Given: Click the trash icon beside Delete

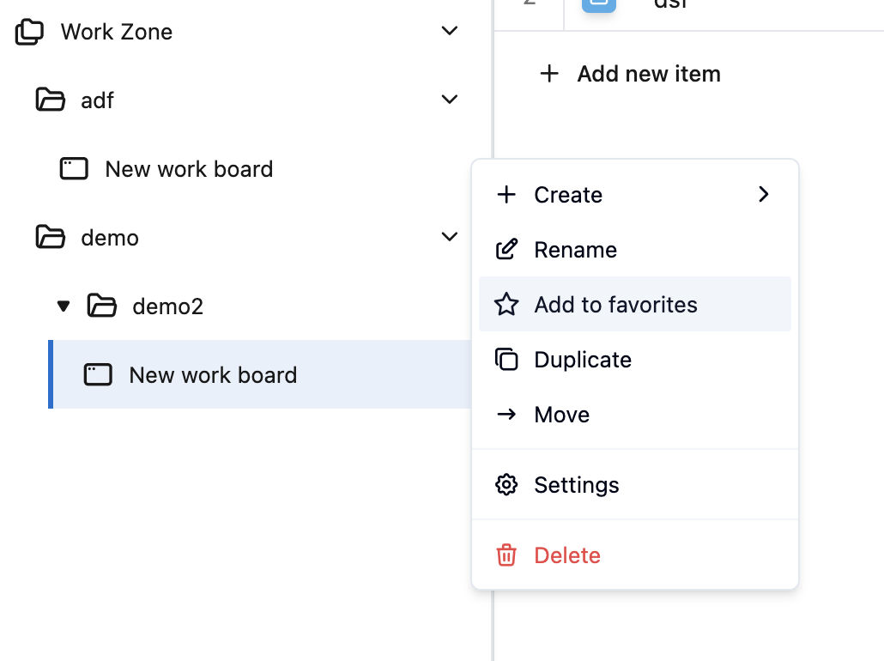Looking at the screenshot, I should coord(506,555).
